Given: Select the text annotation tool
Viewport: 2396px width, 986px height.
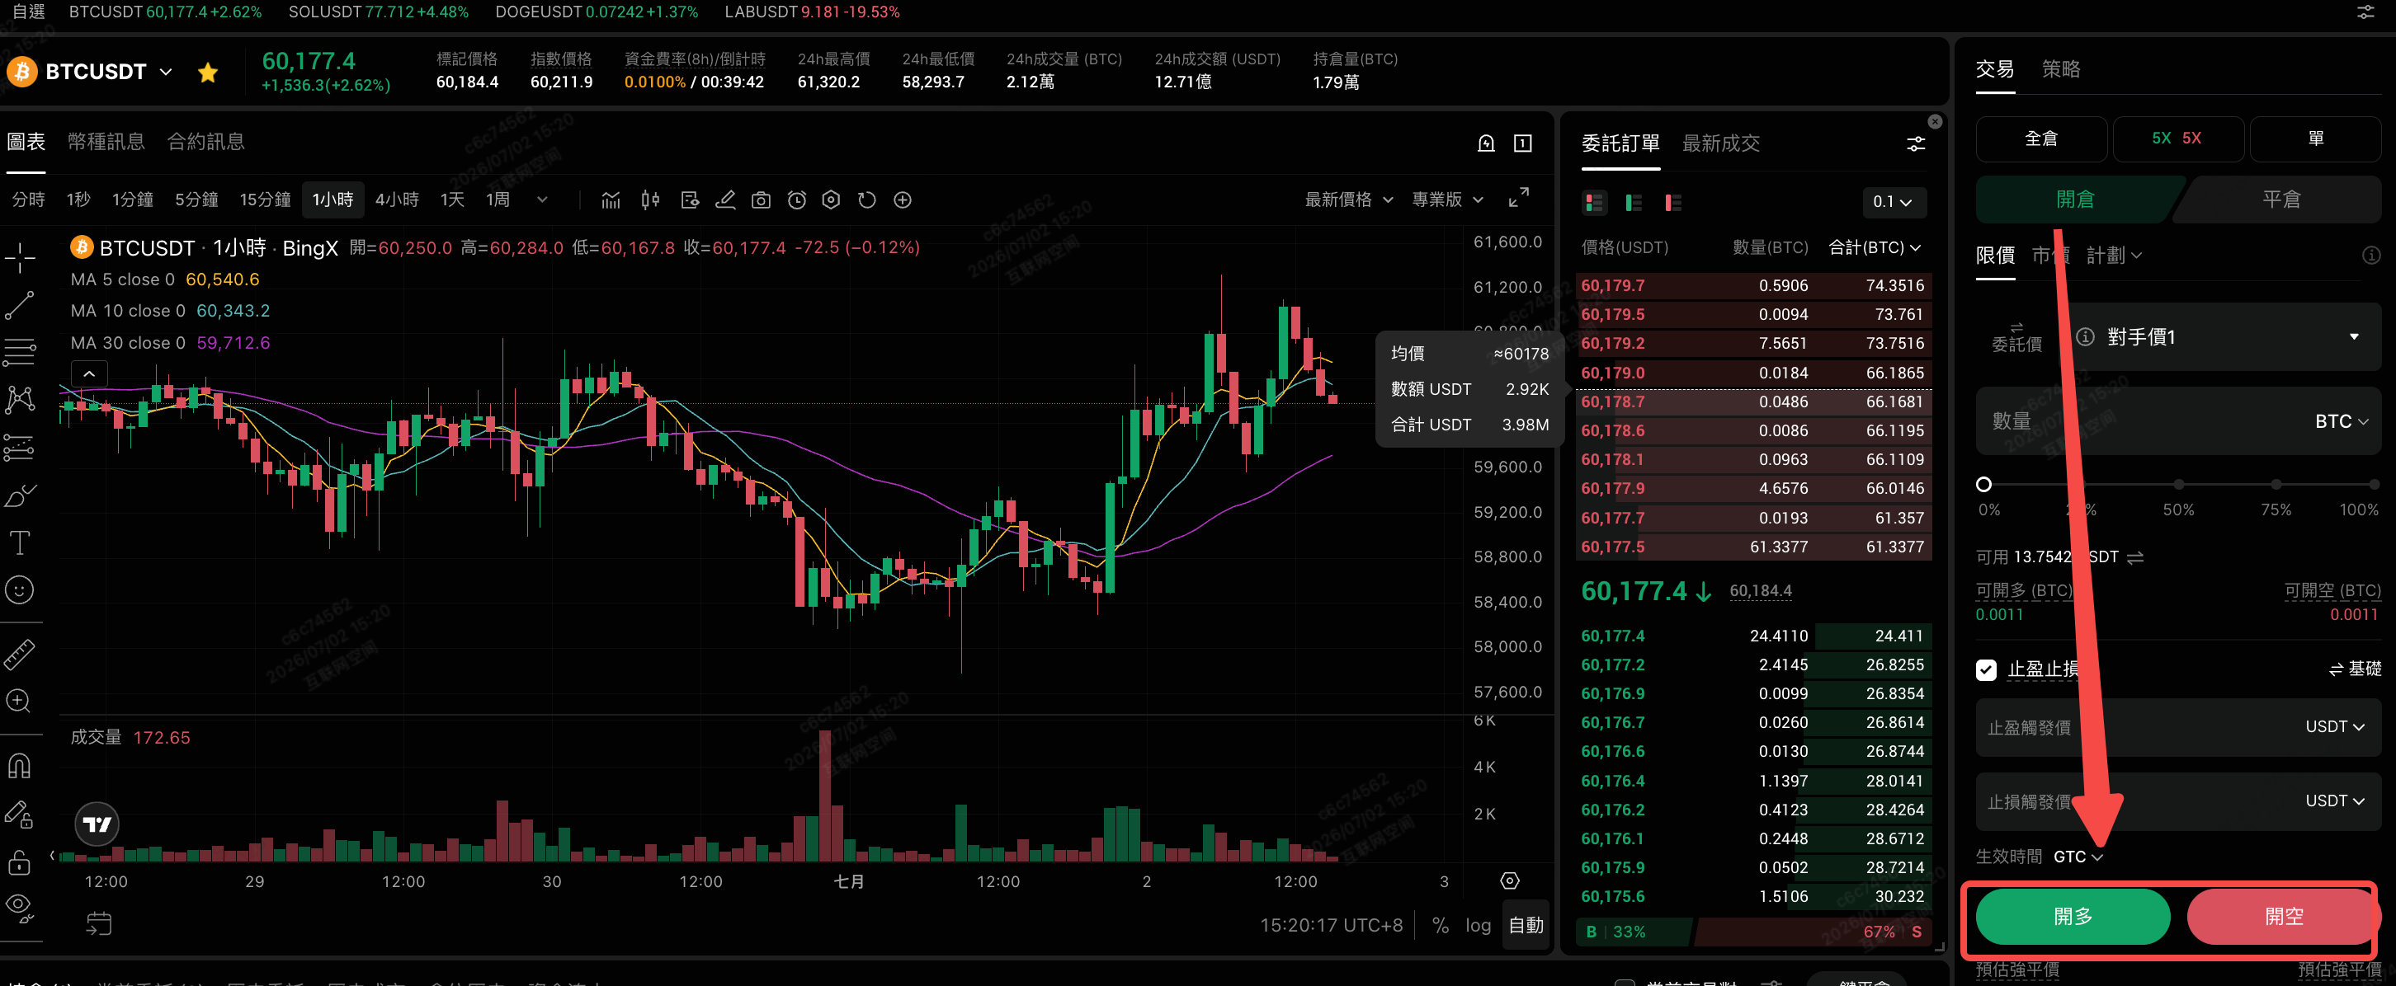Looking at the screenshot, I should click(x=20, y=542).
